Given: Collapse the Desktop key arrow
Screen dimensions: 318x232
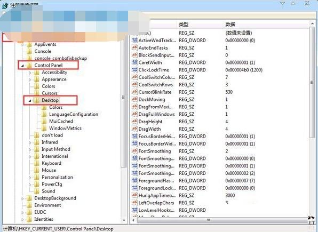Looking at the screenshot, I should pos(30,101).
